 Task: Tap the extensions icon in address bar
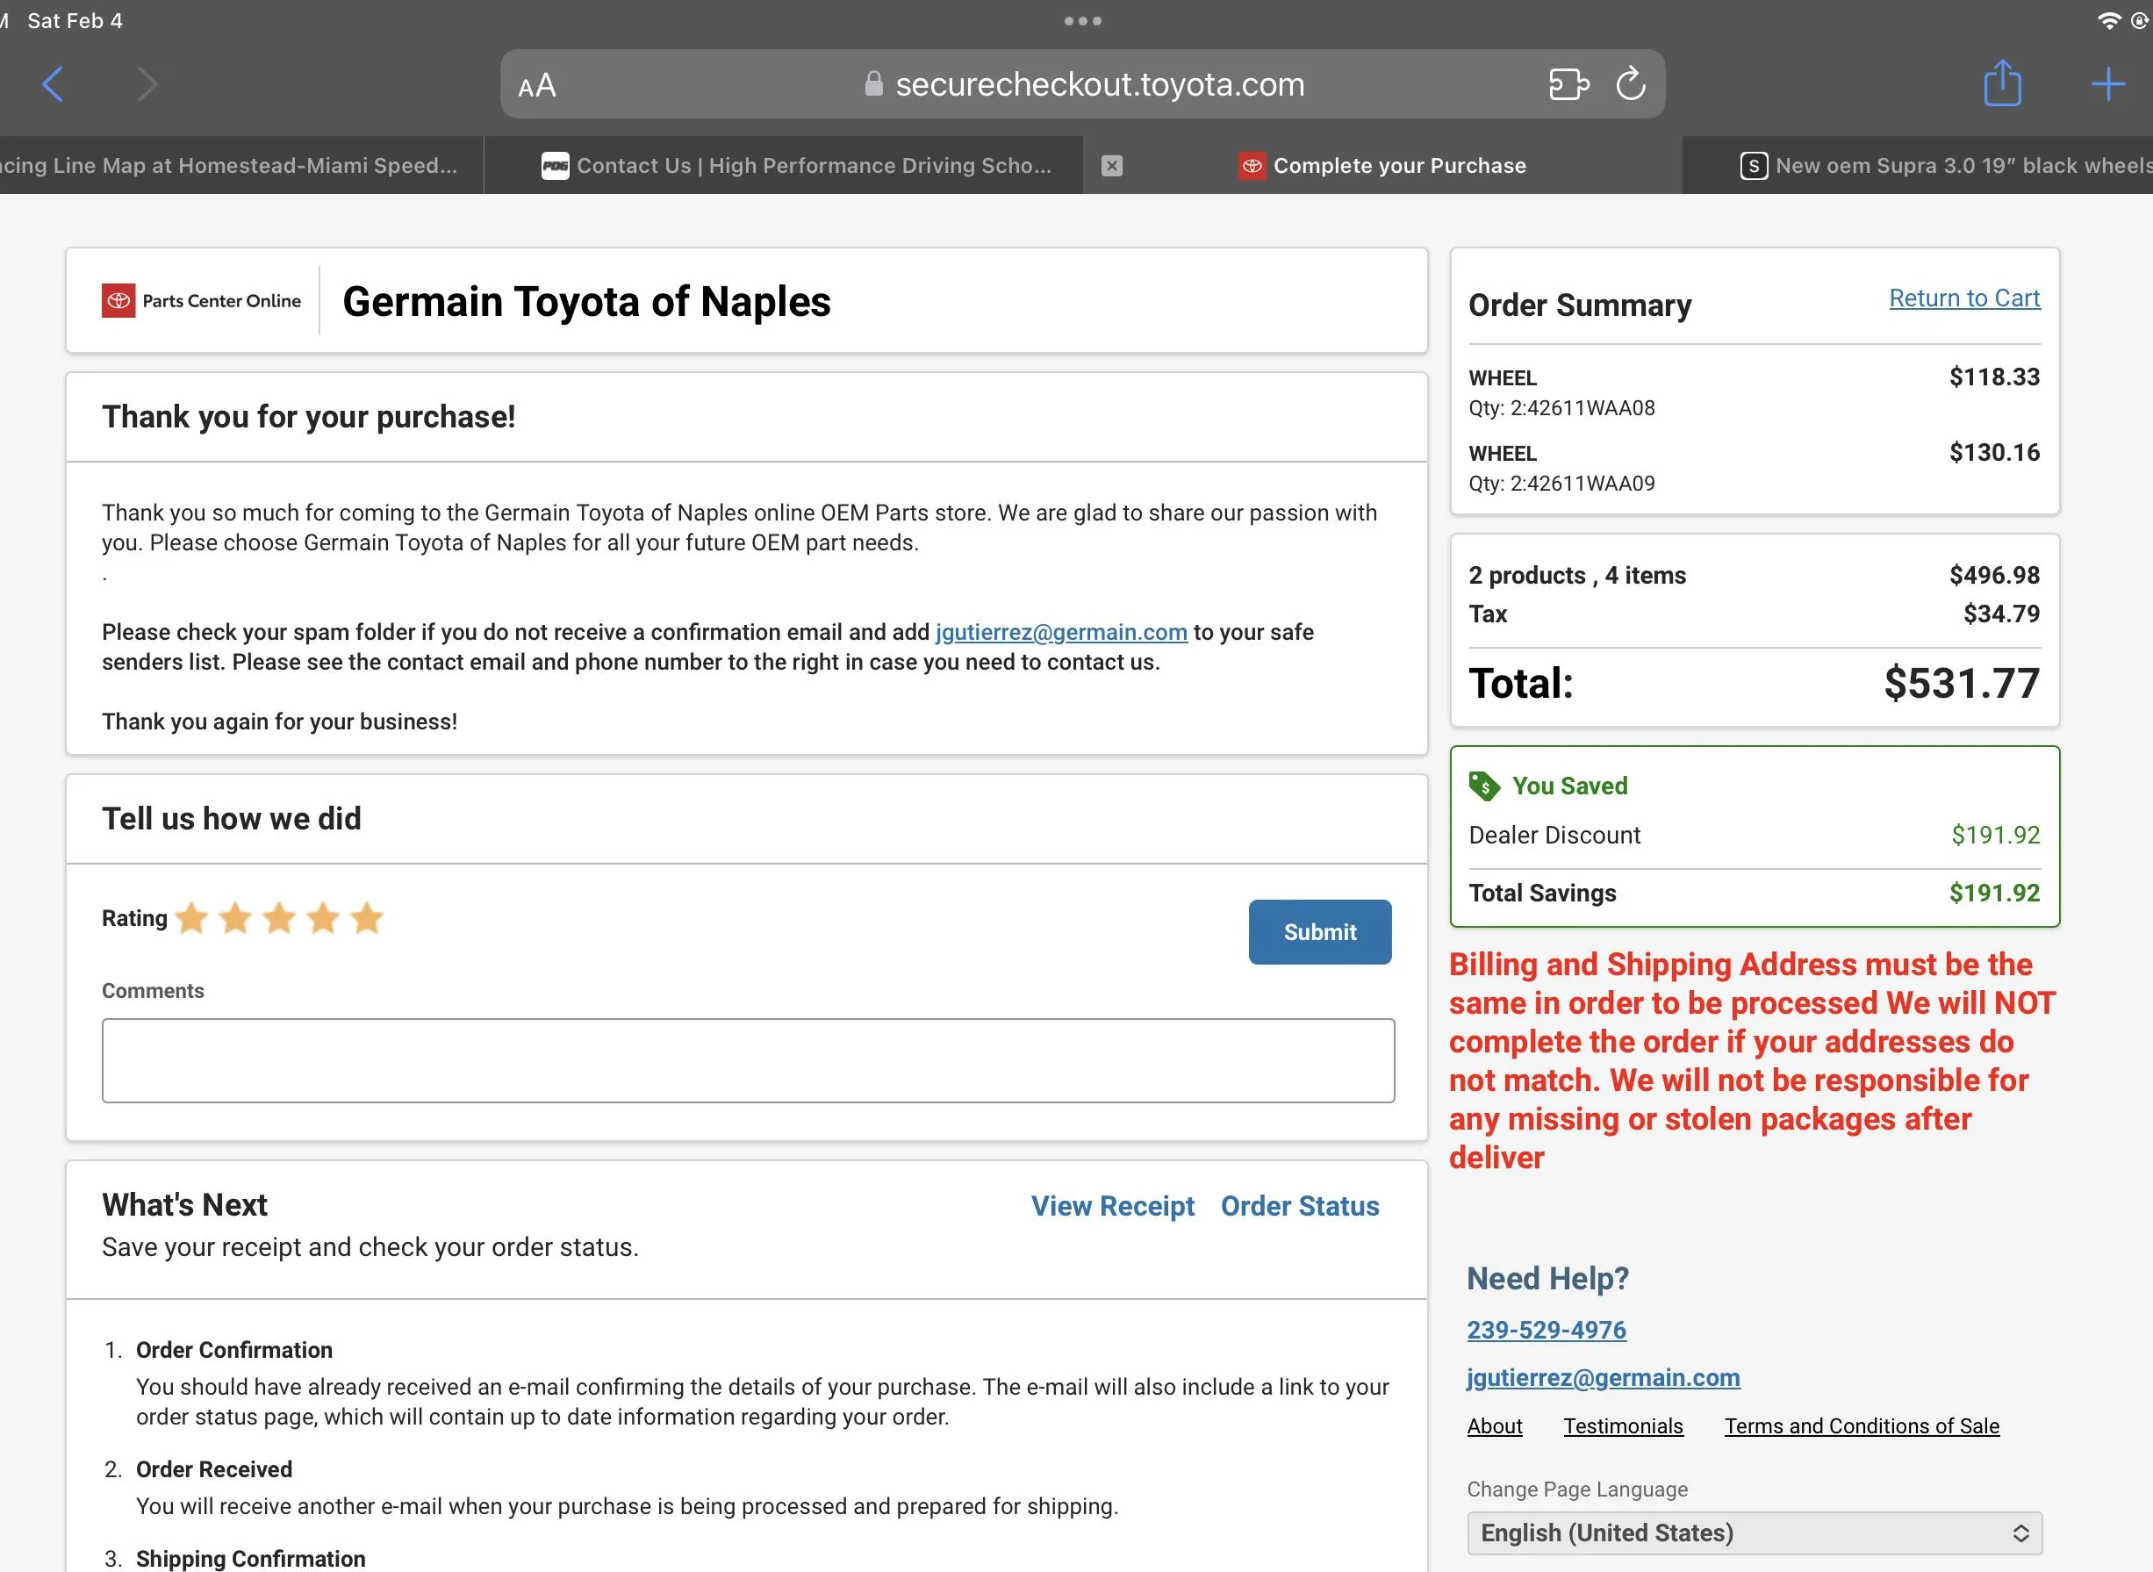[x=1568, y=83]
